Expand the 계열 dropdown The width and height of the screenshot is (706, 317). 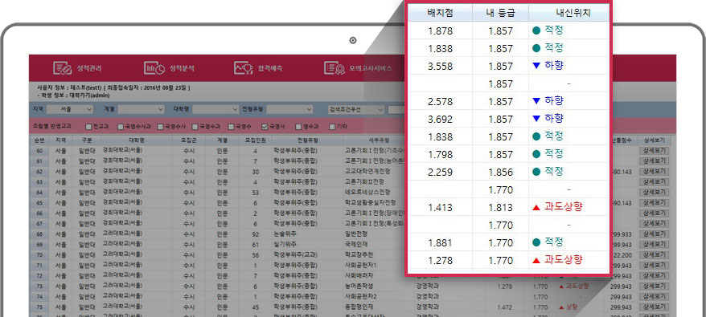point(142,109)
